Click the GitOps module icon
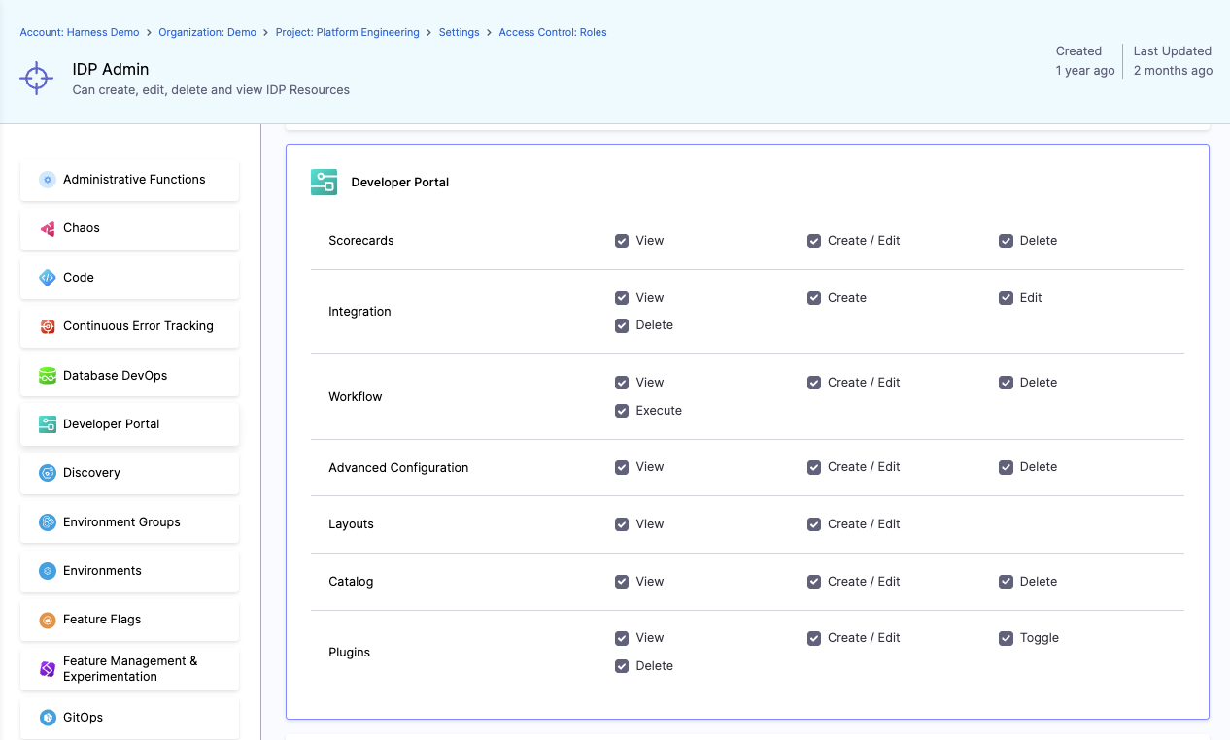The width and height of the screenshot is (1230, 740). tap(48, 718)
